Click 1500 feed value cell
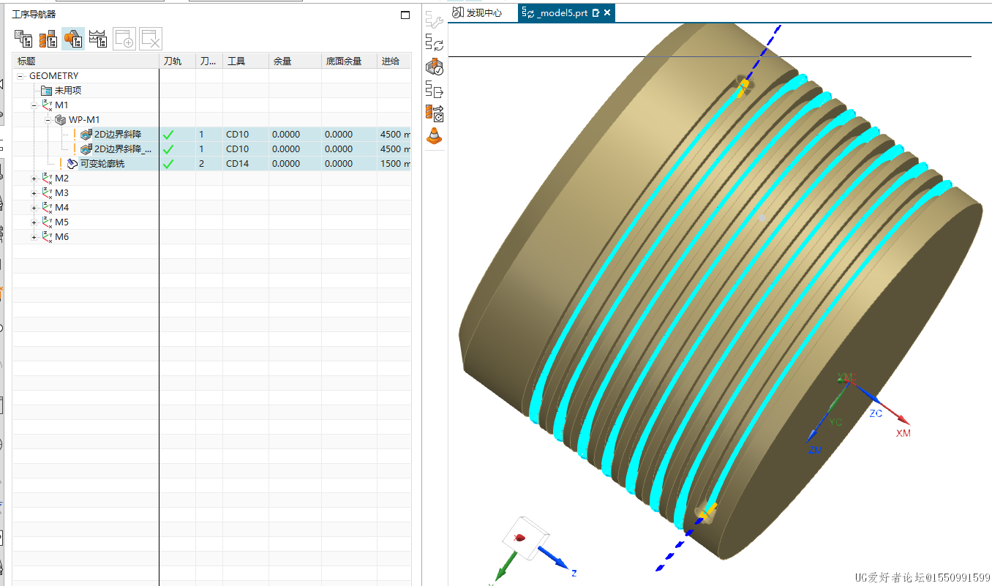Viewport: 992px width, 586px height. (x=394, y=164)
